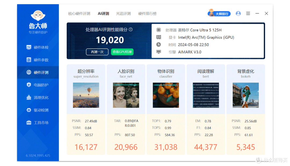
Task: Select 硬件评测 gauge icon in sidebar
Action: pos(29,72)
